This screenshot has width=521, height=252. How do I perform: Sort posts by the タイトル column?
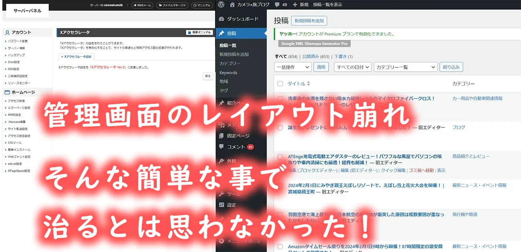299,84
